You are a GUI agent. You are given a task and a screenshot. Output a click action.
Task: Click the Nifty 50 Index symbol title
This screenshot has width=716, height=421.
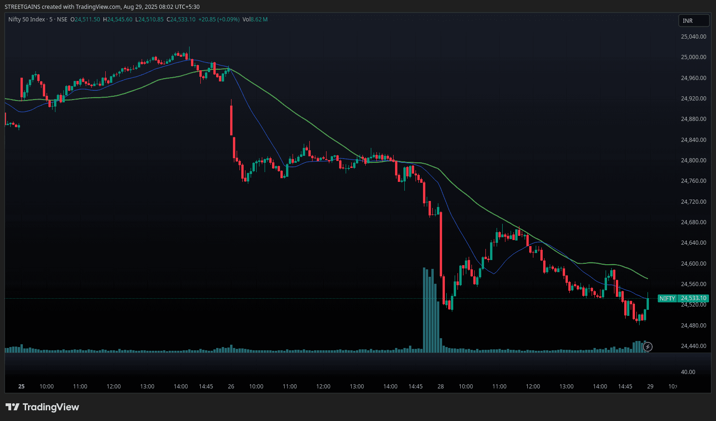pyautogui.click(x=27, y=20)
